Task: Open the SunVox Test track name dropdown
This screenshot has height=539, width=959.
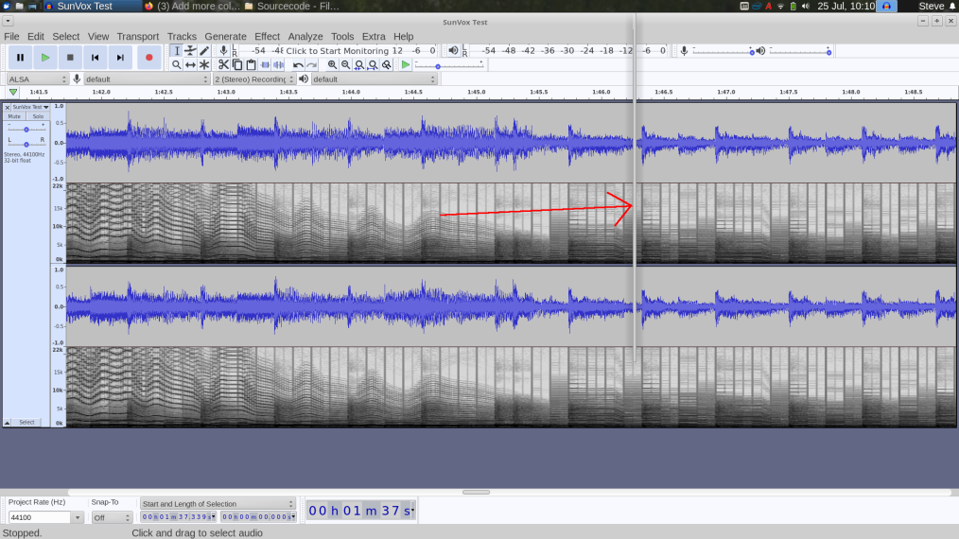Action: click(30, 107)
